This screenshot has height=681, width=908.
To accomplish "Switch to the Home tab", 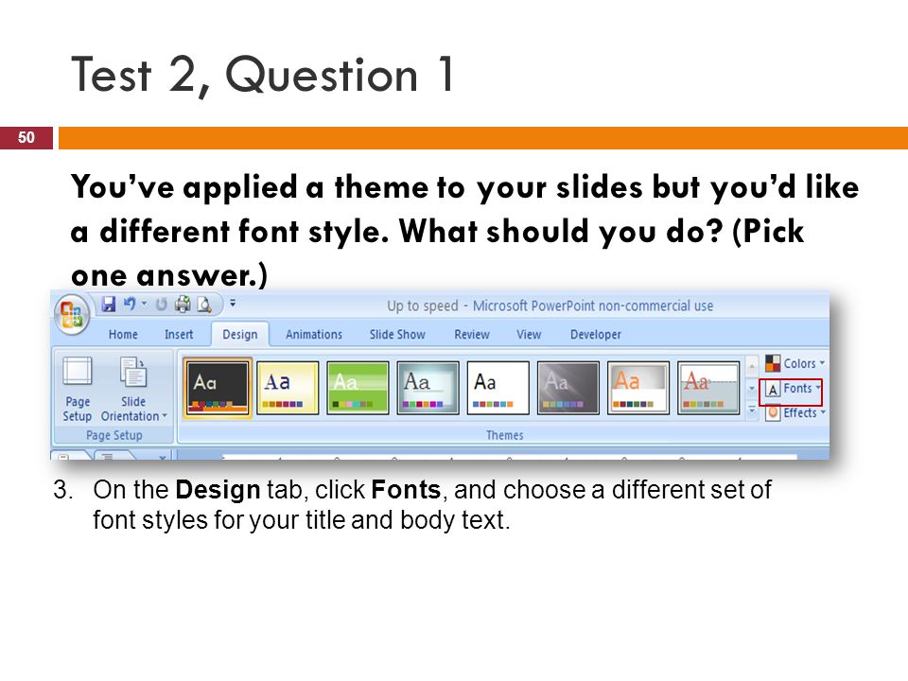I will 123,335.
